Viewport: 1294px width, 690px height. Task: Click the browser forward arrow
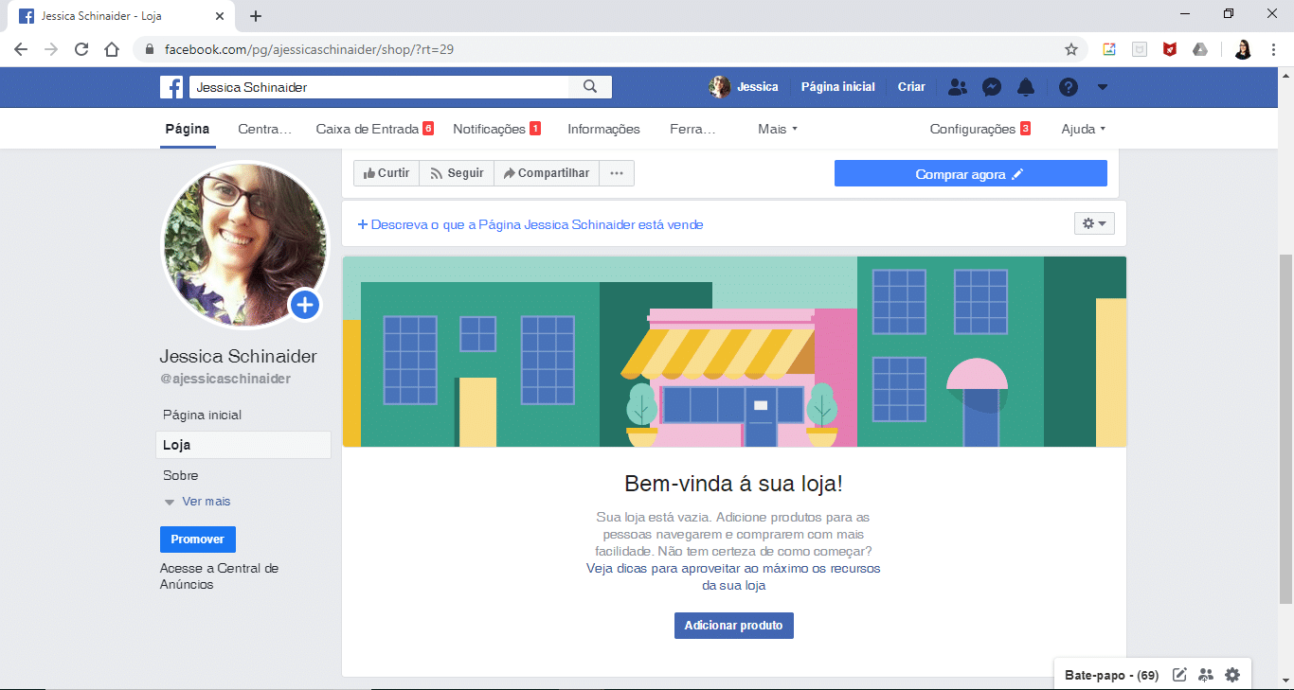pos(51,49)
